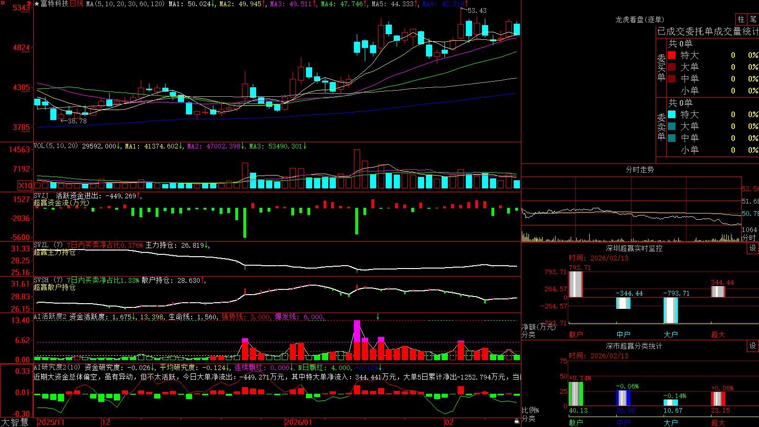Click 龙虎看盘(逐单) panel title
The height and width of the screenshot is (427, 759).
639,19
